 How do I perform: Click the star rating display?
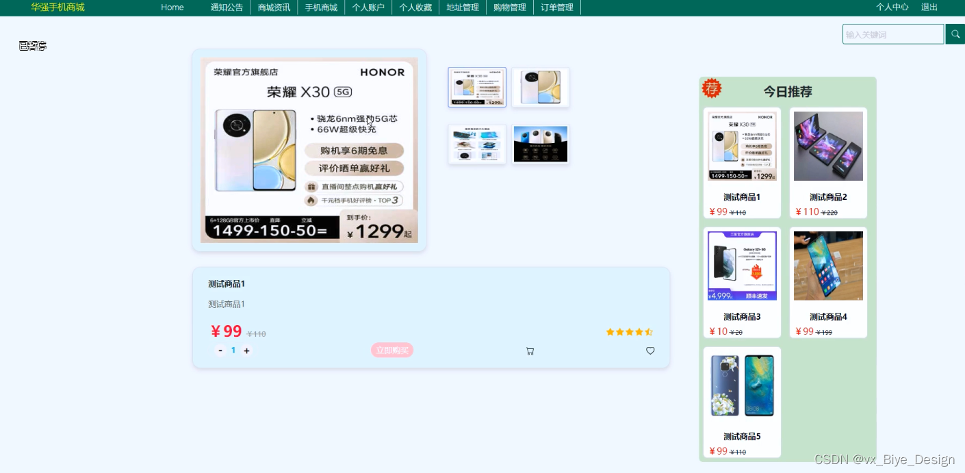tap(629, 332)
